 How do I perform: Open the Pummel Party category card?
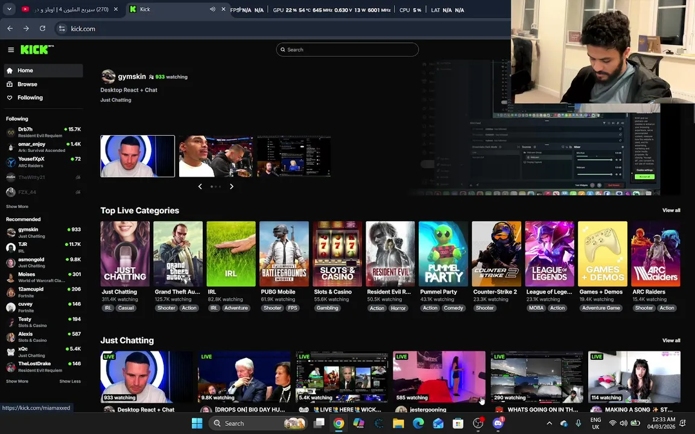443,254
